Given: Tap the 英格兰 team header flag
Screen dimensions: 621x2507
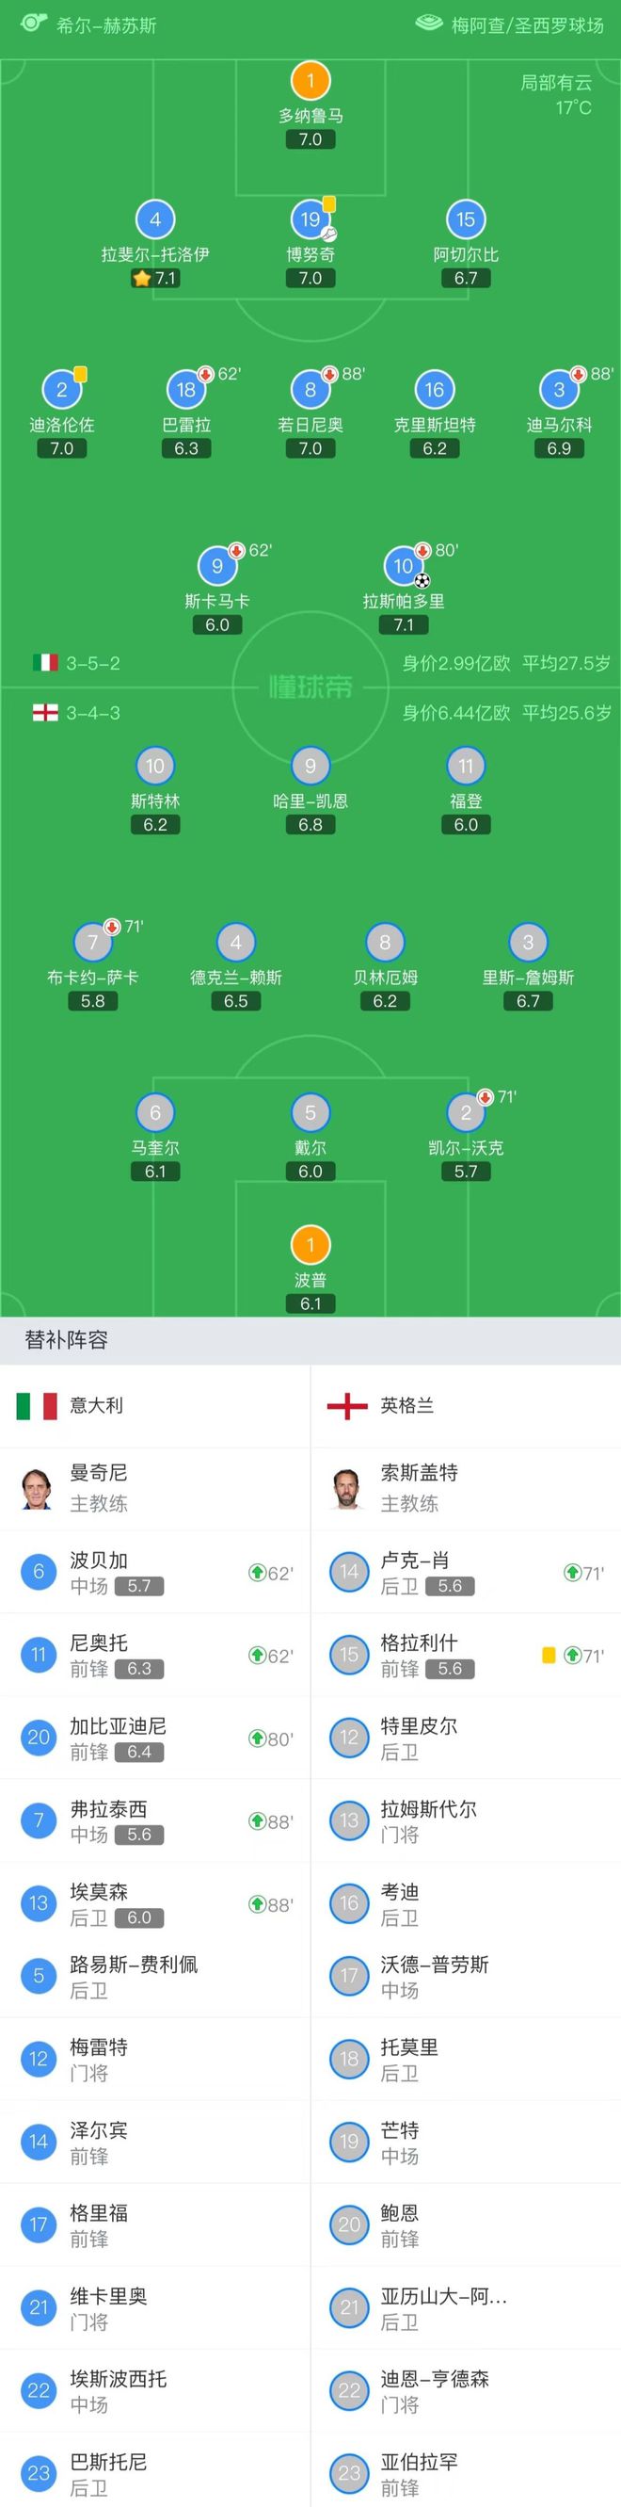Looking at the screenshot, I should click(x=347, y=1405).
